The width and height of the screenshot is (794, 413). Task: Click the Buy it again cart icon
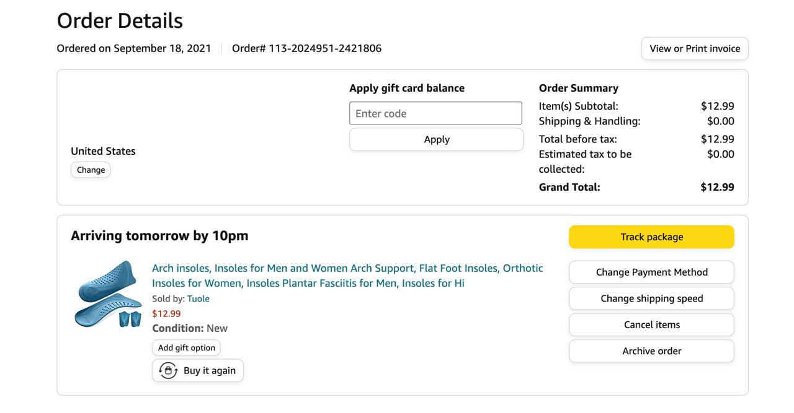[x=168, y=370]
